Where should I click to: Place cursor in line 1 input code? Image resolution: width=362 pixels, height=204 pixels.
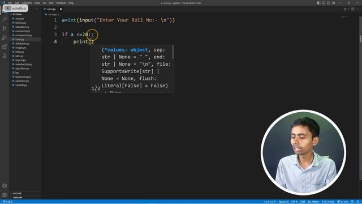[x=118, y=20]
